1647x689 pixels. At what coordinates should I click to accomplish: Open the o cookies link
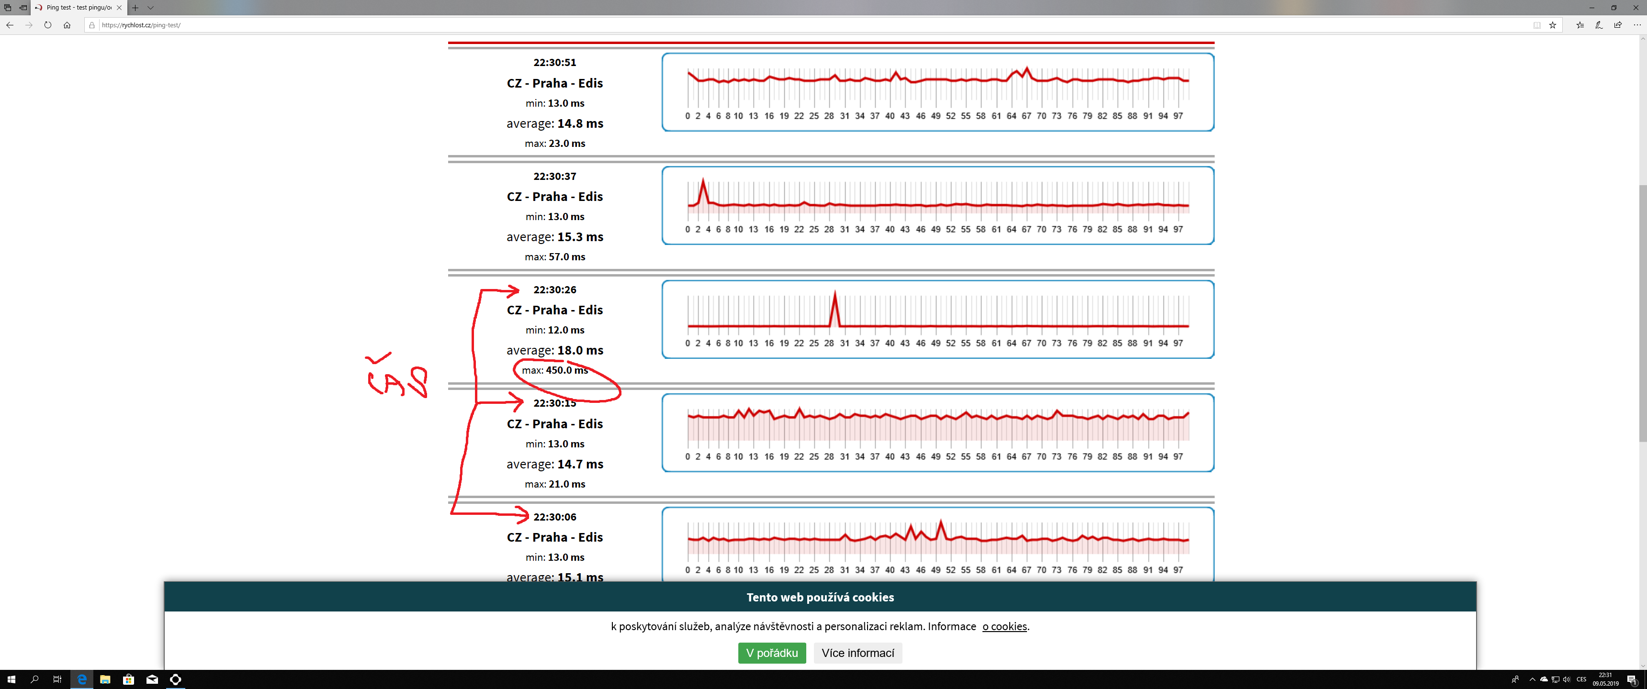(1004, 626)
